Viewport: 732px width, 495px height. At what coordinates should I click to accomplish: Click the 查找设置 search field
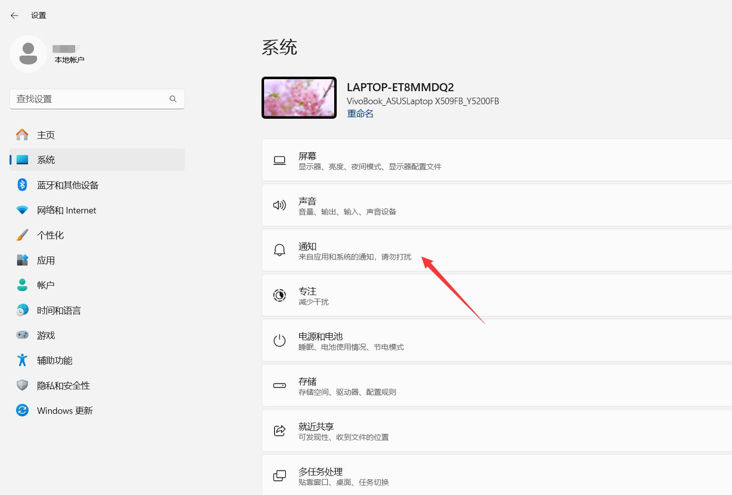click(97, 99)
